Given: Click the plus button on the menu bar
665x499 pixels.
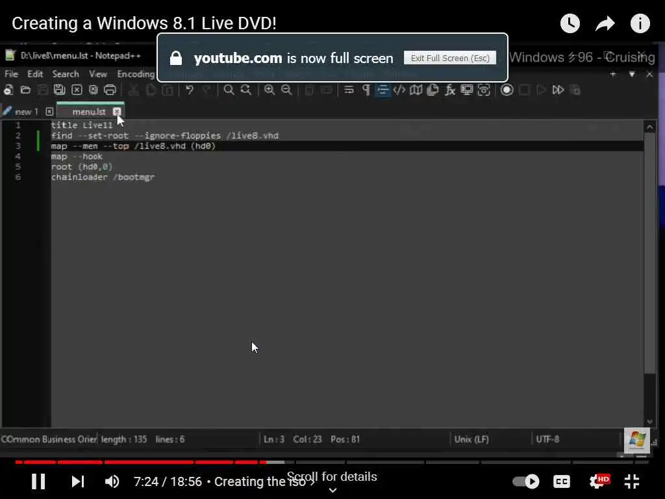Looking at the screenshot, I should 613,74.
